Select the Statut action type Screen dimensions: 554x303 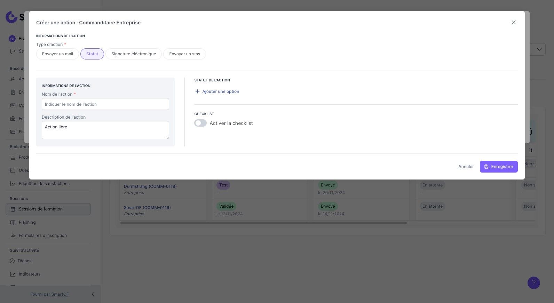pyautogui.click(x=92, y=54)
